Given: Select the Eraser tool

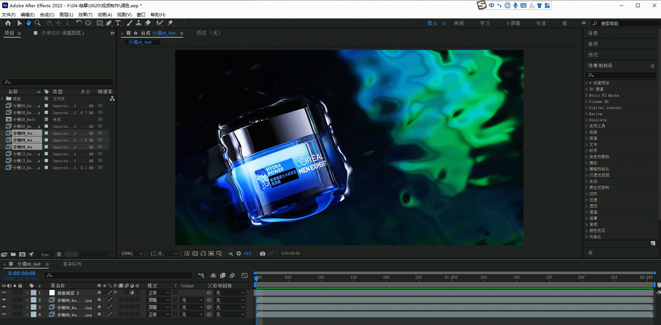Looking at the screenshot, I should [148, 23].
